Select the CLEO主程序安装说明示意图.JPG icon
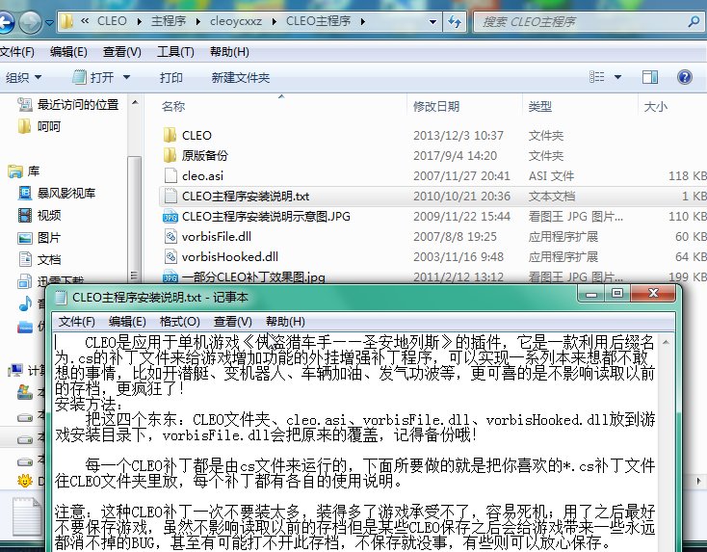This screenshot has height=552, width=707. tap(170, 216)
